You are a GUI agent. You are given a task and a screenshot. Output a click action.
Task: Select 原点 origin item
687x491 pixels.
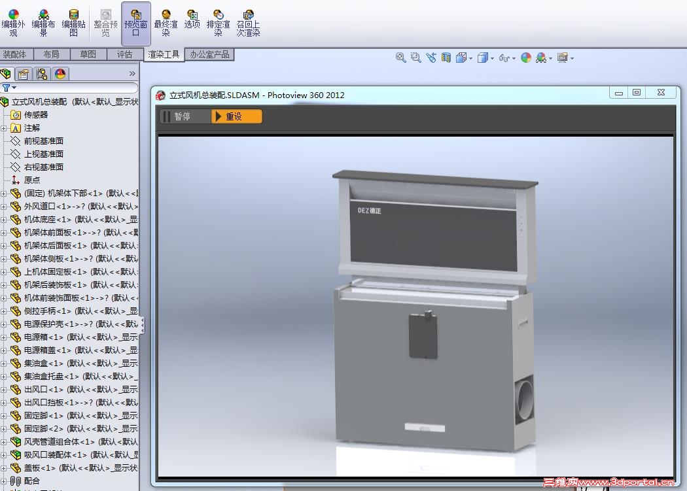click(31, 180)
